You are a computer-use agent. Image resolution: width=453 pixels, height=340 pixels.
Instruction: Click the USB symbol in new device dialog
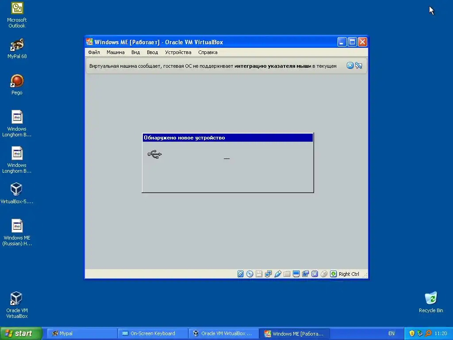point(154,154)
